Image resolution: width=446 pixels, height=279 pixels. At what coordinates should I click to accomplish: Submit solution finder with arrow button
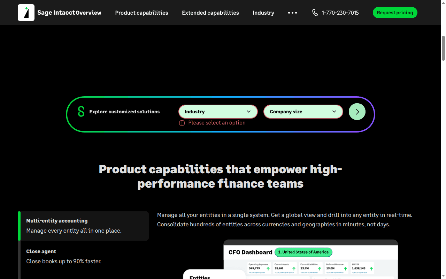pos(357,112)
